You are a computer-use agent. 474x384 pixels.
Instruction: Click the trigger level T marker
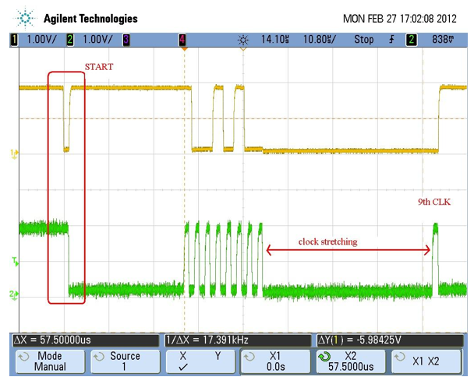tap(15, 262)
